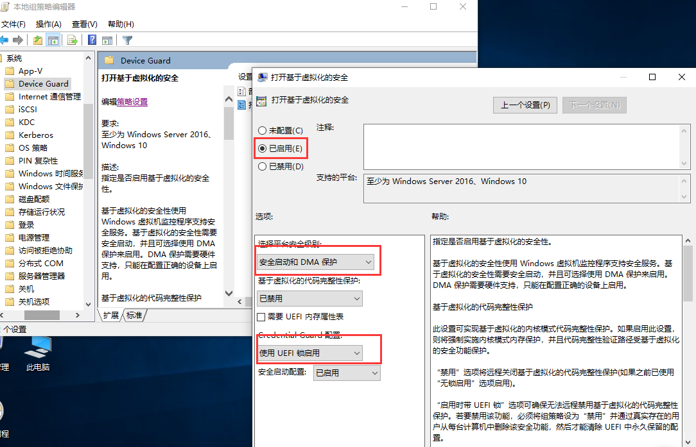The image size is (696, 447).
Task: Click the Filter funnel toolbar icon
Action: coord(127,40)
